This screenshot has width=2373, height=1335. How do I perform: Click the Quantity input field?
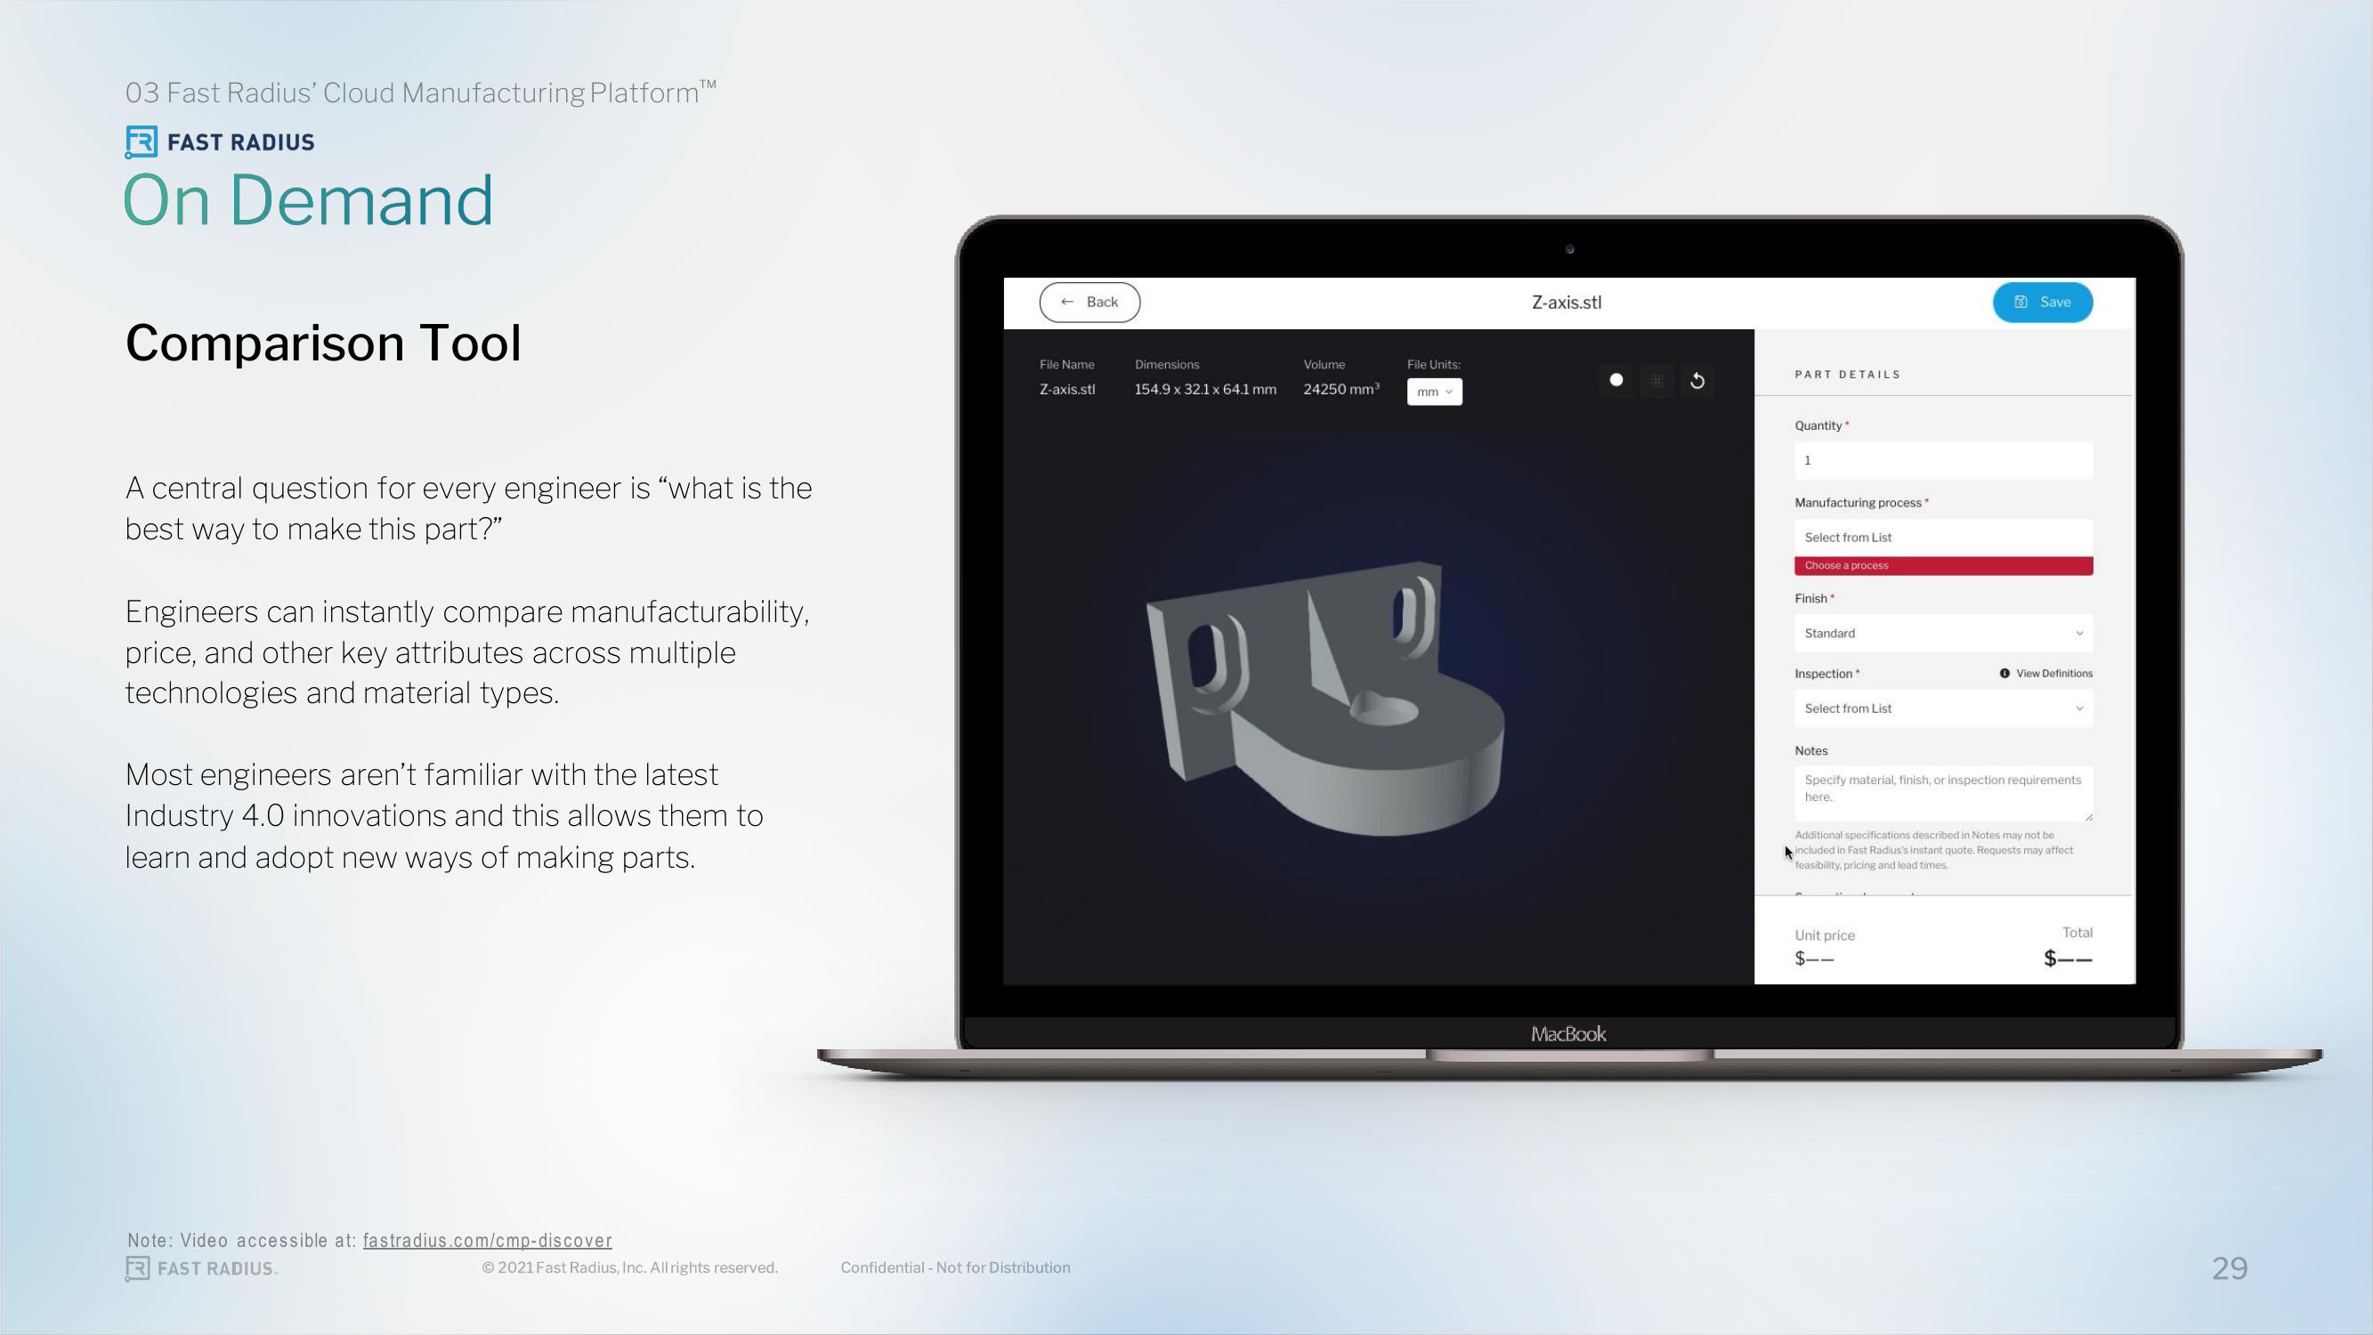click(1943, 459)
